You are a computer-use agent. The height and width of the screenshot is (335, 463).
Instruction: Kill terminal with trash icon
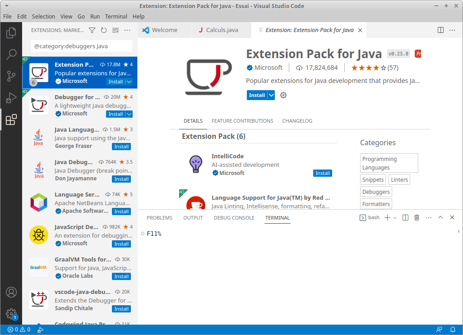pos(417,218)
